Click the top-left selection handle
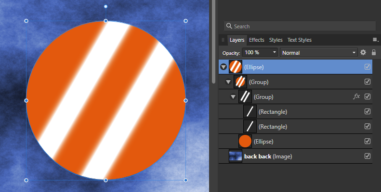 click(x=26, y=21)
